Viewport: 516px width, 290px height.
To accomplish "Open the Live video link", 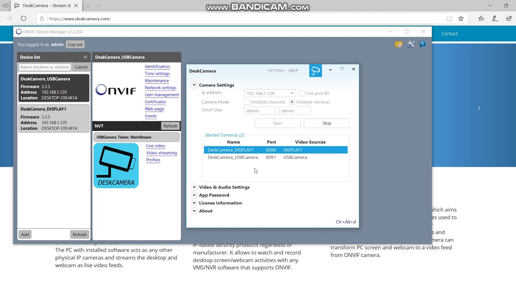I will (156, 146).
